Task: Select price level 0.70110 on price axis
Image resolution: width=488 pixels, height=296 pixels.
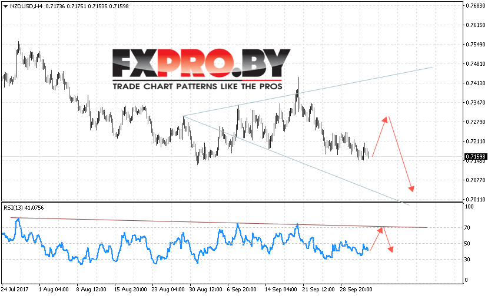Action: (475, 200)
